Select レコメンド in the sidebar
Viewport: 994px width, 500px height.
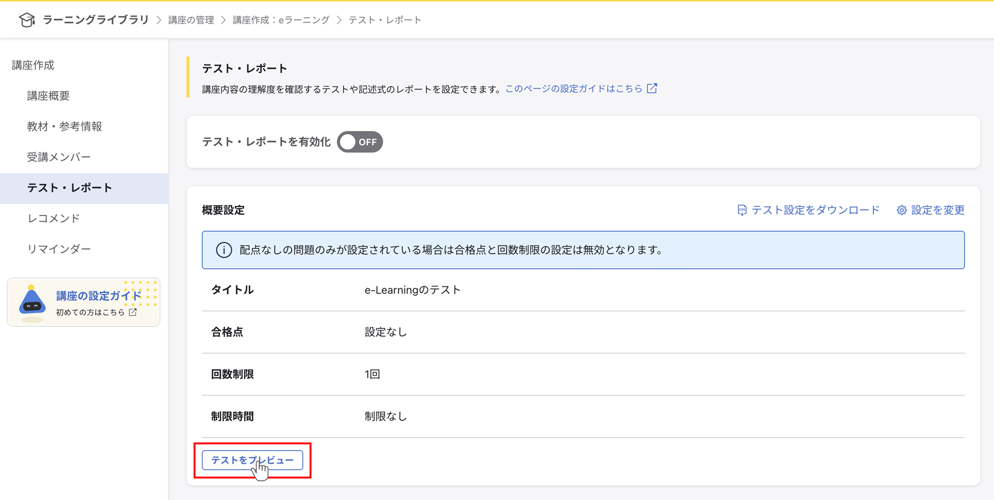(x=53, y=218)
